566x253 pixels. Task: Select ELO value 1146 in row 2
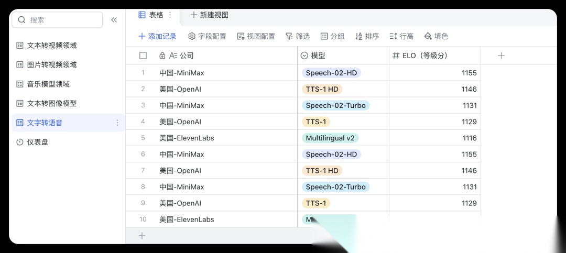(435, 89)
